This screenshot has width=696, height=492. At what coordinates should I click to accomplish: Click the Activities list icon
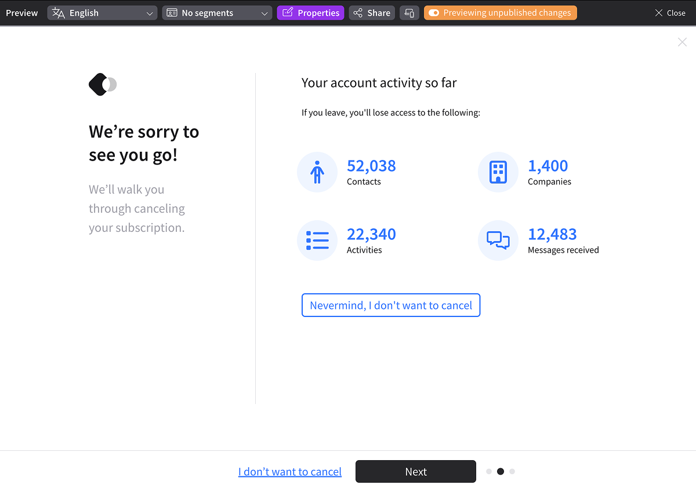[317, 240]
